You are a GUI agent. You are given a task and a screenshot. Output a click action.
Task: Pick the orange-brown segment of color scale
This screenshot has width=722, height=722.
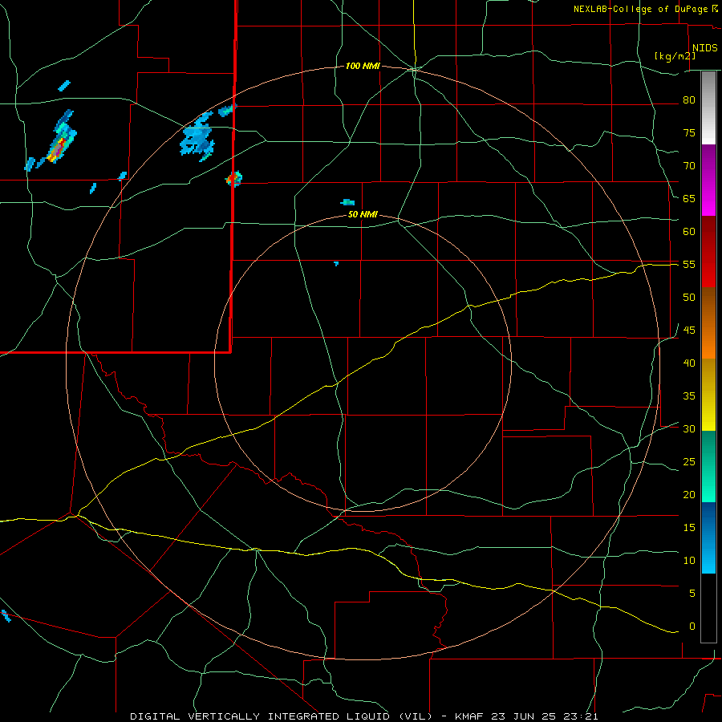(708, 322)
